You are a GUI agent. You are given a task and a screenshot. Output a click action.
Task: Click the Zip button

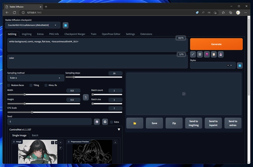[x=174, y=123]
